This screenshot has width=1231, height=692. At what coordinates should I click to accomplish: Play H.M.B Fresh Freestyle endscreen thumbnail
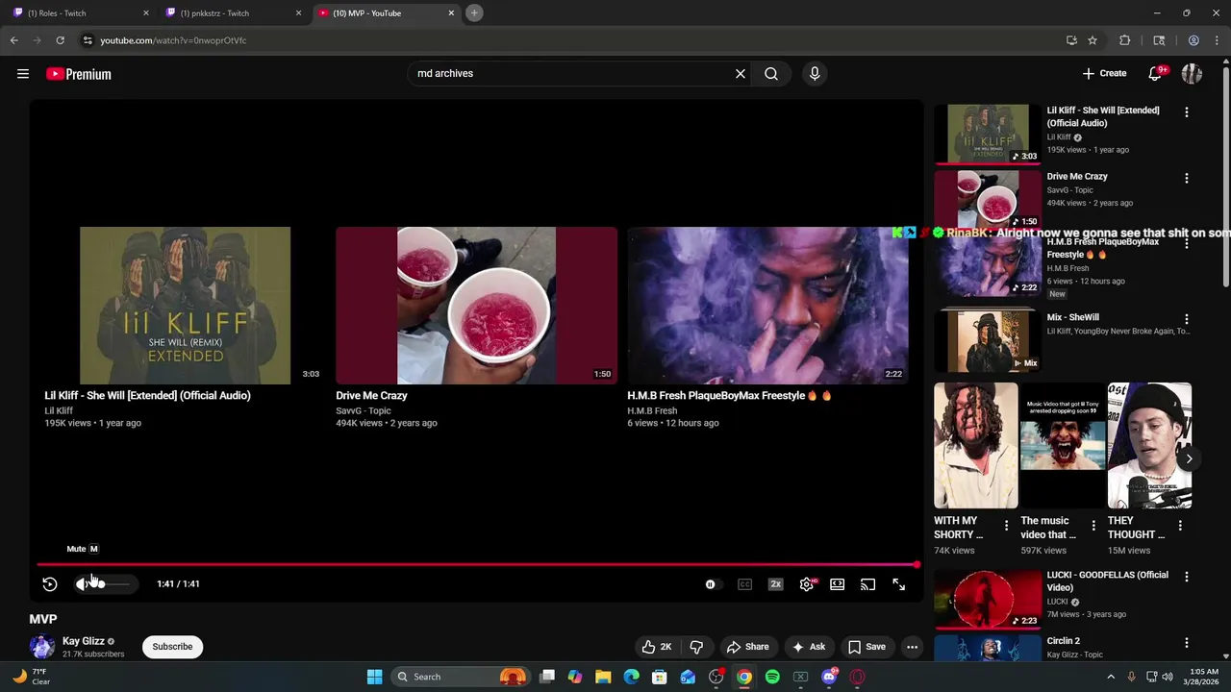click(x=767, y=306)
